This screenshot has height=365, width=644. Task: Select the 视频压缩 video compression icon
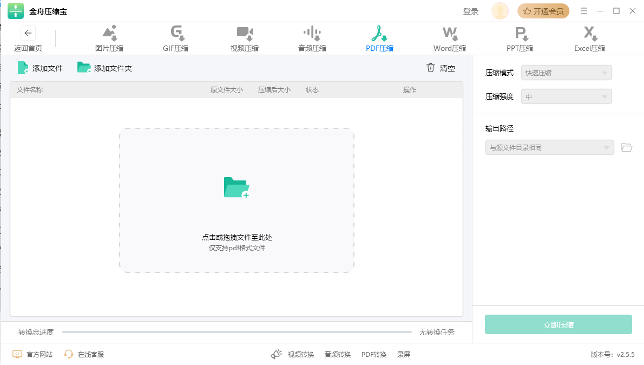coord(245,39)
